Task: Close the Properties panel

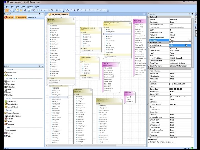Action: 192,14
